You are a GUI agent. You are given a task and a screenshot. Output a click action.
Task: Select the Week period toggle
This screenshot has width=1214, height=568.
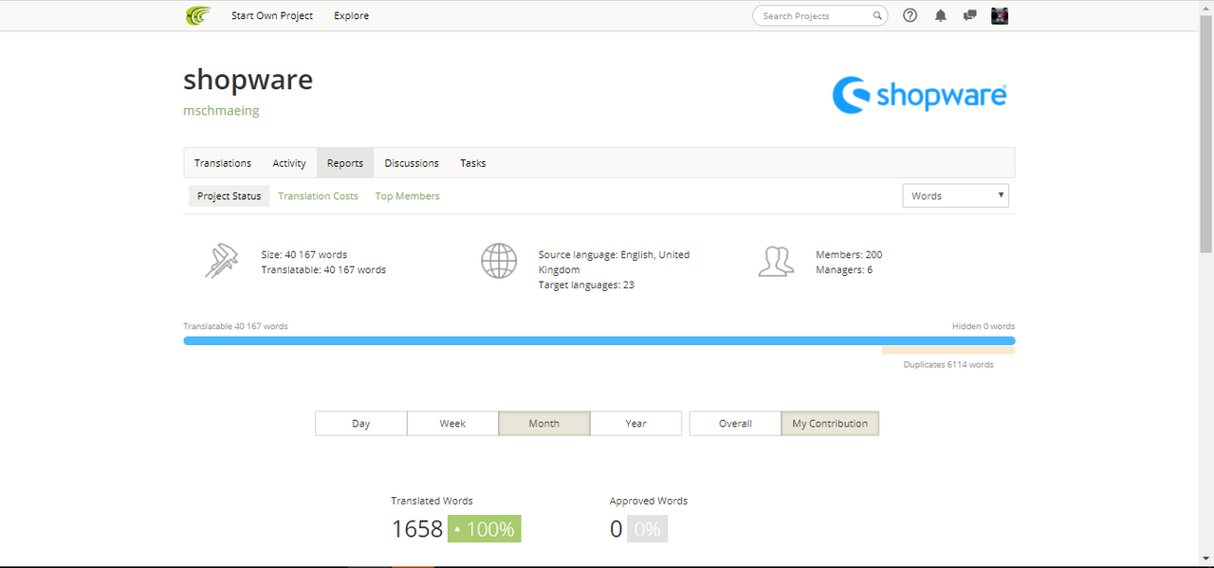(x=452, y=423)
